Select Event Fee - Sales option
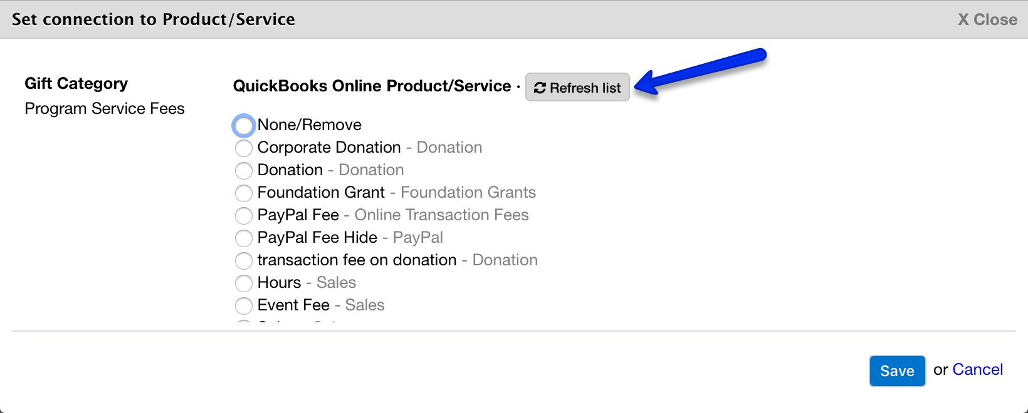 244,305
